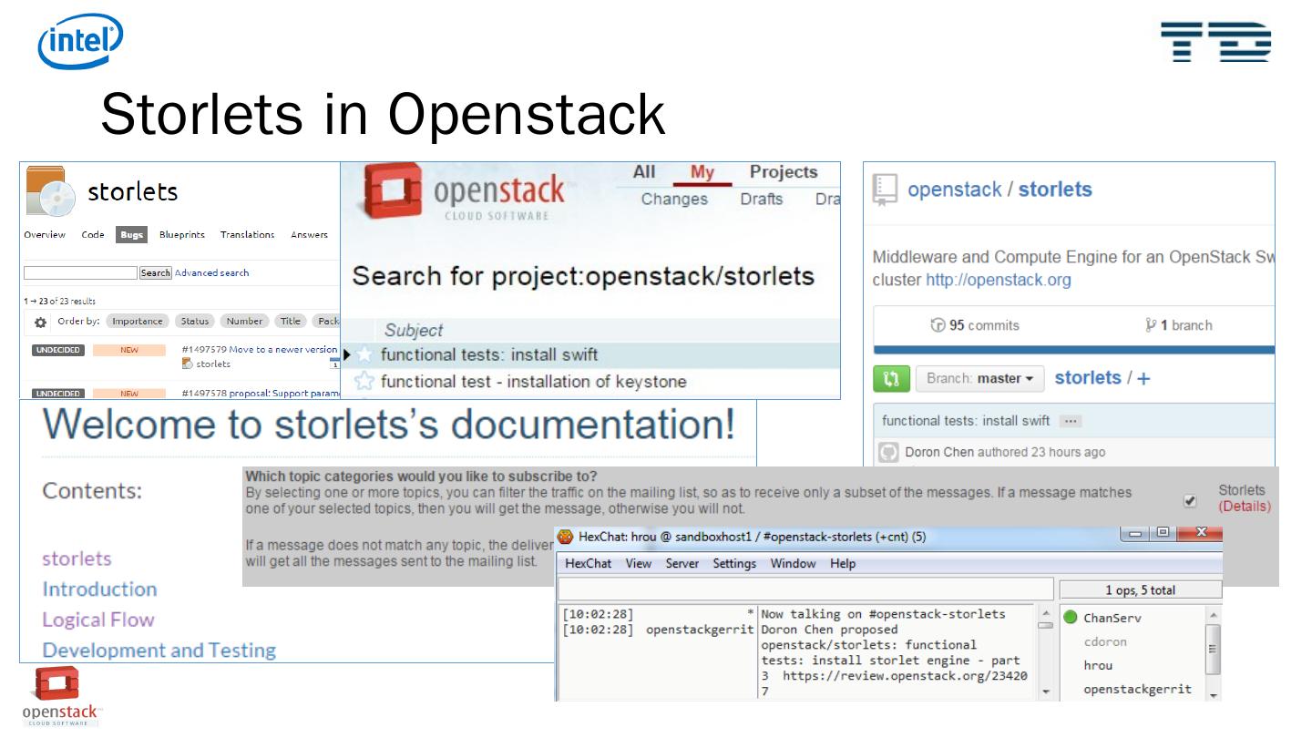
Task: Open the Overview tab in Launchpad
Action: coord(45,235)
